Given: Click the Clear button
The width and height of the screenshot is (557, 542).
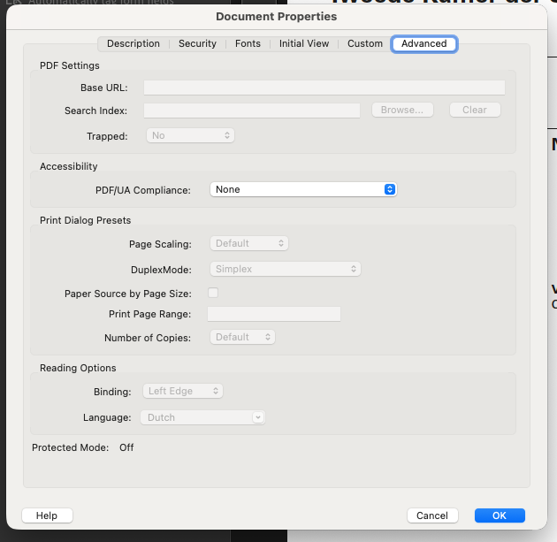Looking at the screenshot, I should [x=474, y=111].
